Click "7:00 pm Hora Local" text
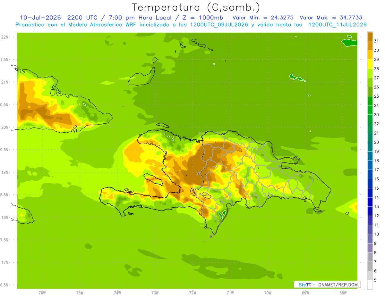Screen dimensions: 385x297 [x=139, y=18]
